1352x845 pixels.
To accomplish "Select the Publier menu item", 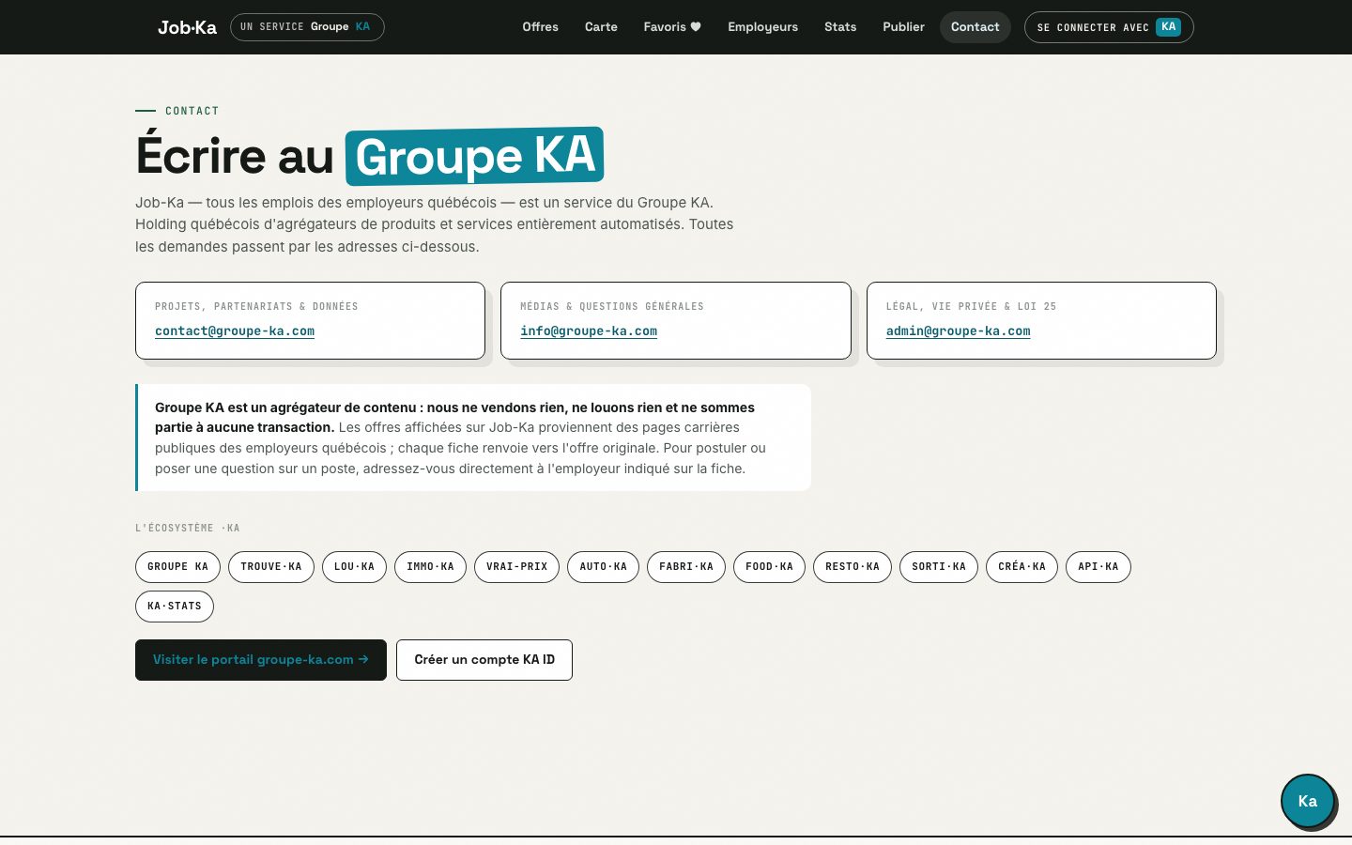I will click(x=903, y=27).
